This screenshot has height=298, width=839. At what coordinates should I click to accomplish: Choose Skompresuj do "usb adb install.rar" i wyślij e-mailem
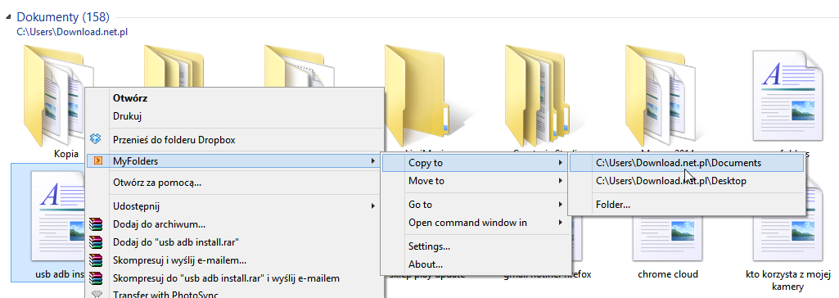[x=235, y=278]
